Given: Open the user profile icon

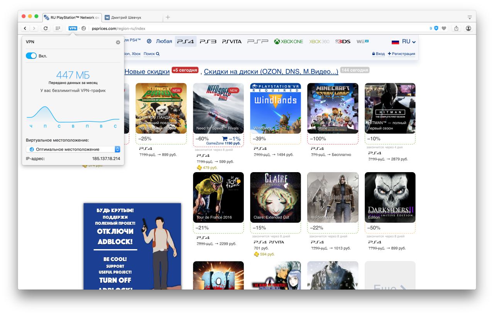Looking at the screenshot, I should (469, 28).
